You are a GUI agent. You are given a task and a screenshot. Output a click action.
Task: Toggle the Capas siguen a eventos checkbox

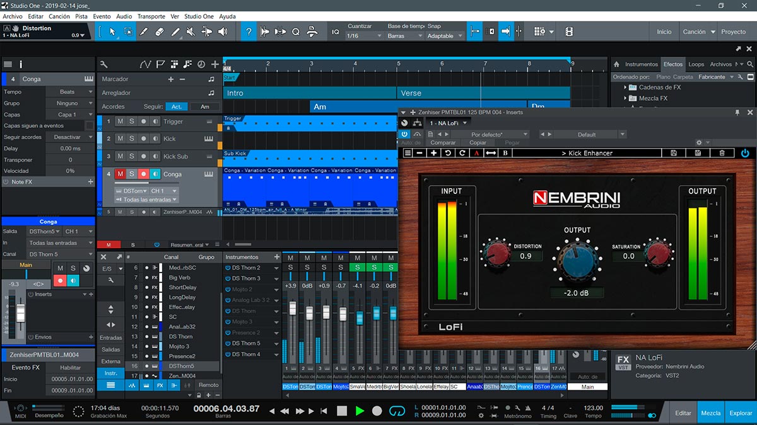(x=89, y=126)
